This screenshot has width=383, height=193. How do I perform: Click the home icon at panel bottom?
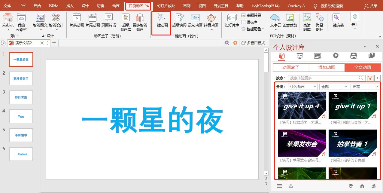362,186
